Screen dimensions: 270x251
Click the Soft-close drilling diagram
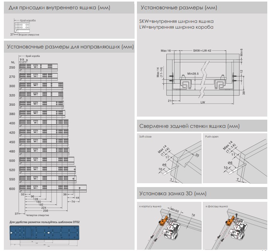(x=169, y=159)
